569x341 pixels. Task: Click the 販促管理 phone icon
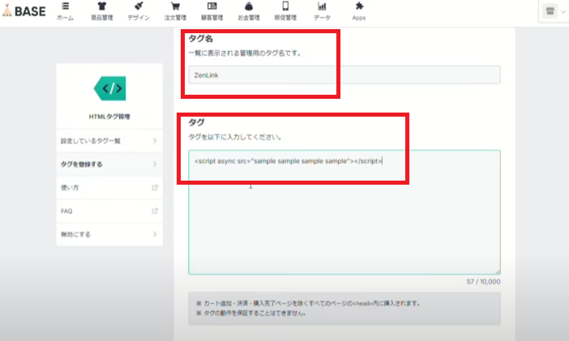(285, 8)
